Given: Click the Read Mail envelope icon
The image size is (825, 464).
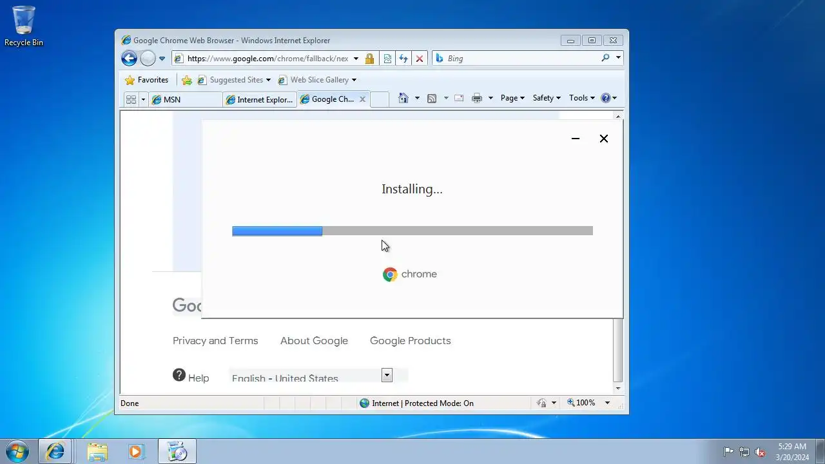Looking at the screenshot, I should pos(459,98).
